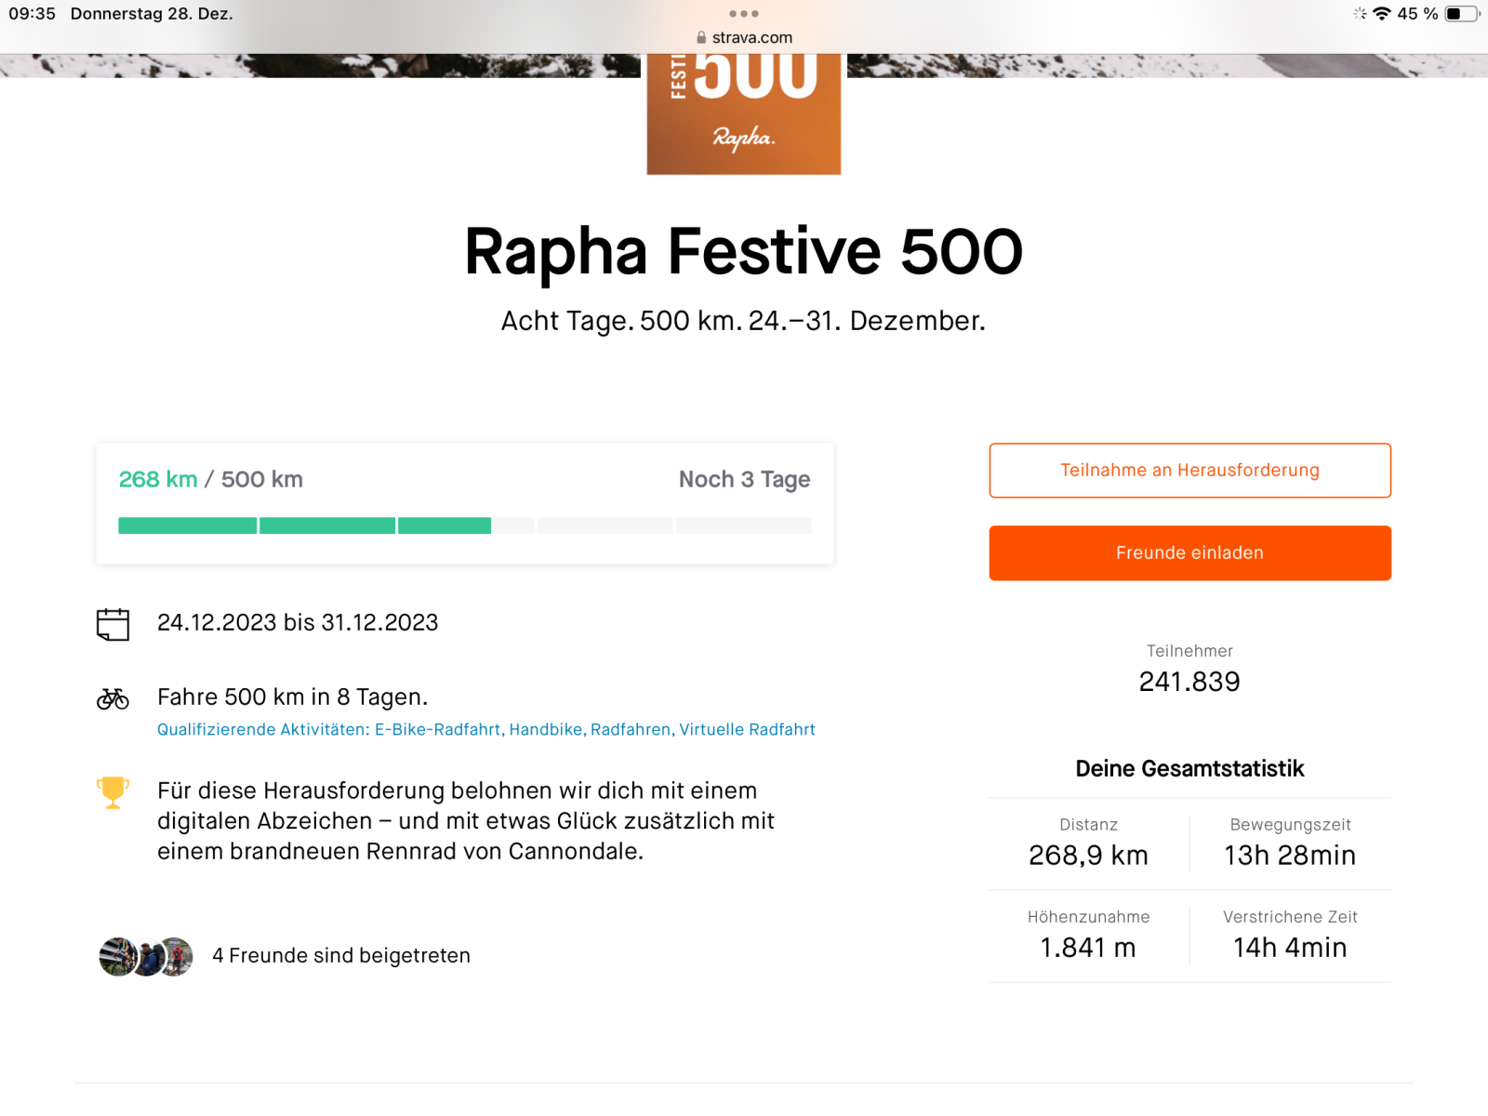Click the Rapha Festive 500 badge logo
The image size is (1488, 1116).
pyautogui.click(x=744, y=113)
